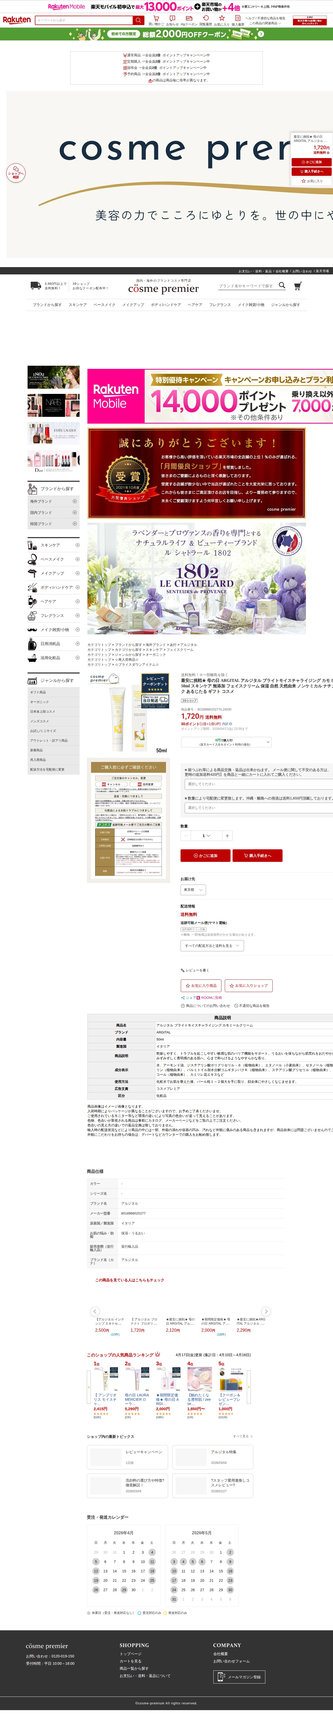Open the ESTEE LAUDER brand banner thumbnail
Viewport: 333px width, 1725px height.
click(53, 433)
